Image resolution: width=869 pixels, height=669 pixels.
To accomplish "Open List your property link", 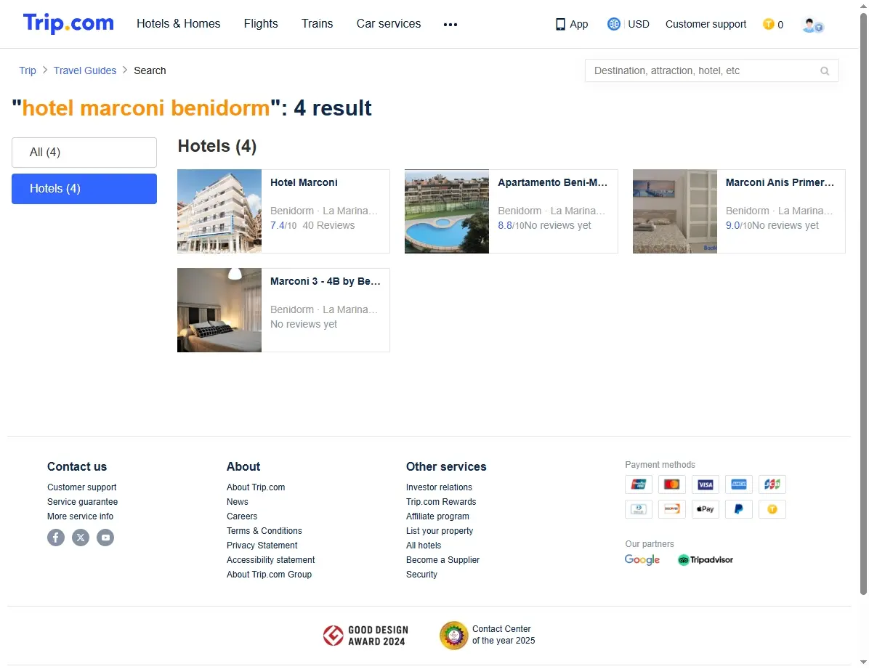I will coord(440,531).
